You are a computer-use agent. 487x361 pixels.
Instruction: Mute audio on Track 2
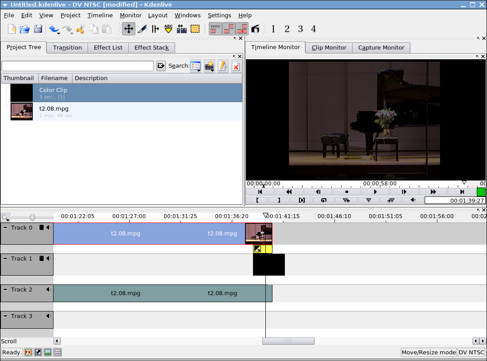click(48, 289)
